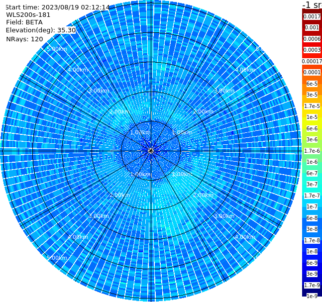Click the 3e-6 colorbar value

tap(312, 139)
